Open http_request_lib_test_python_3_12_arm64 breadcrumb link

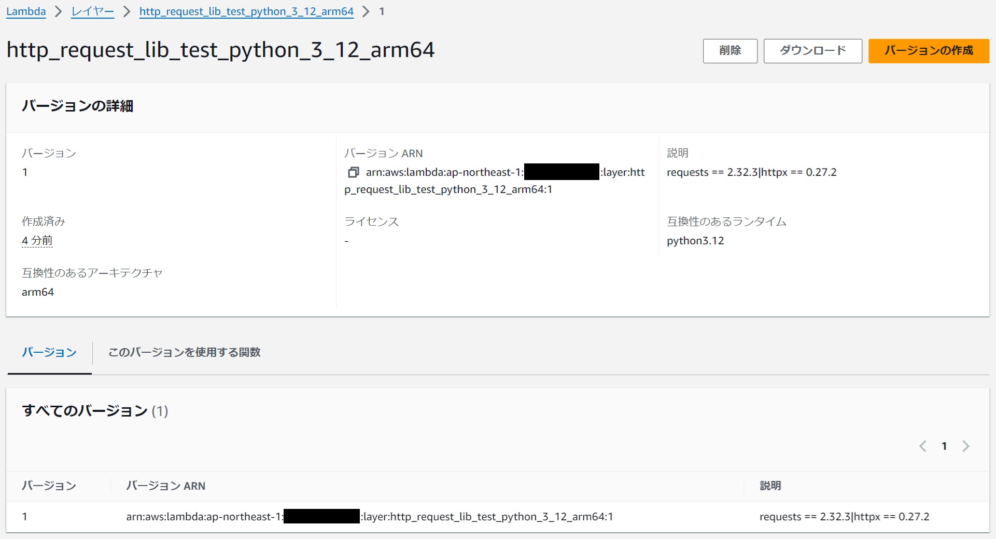pyautogui.click(x=246, y=11)
